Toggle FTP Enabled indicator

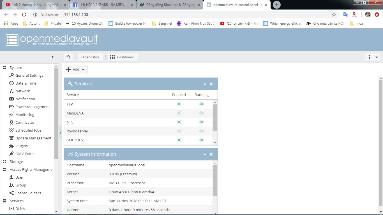coord(179,104)
